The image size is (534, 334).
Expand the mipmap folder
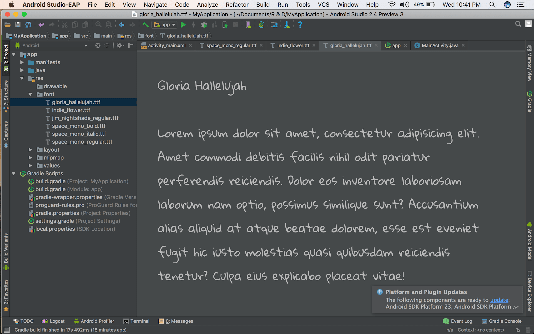[30, 158]
